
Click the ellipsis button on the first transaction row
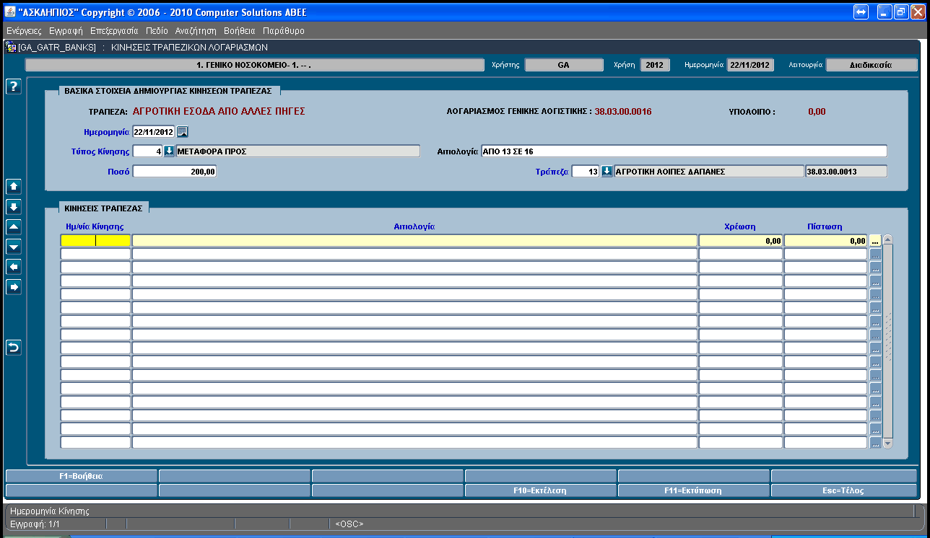pyautogui.click(x=875, y=241)
